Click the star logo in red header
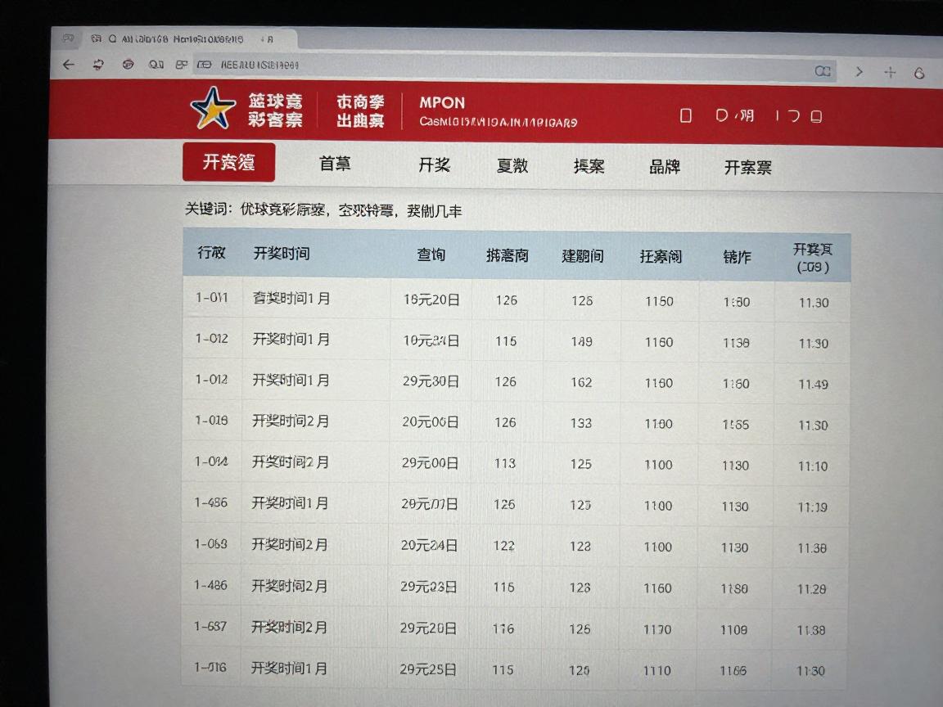The width and height of the screenshot is (943, 707). 213,109
